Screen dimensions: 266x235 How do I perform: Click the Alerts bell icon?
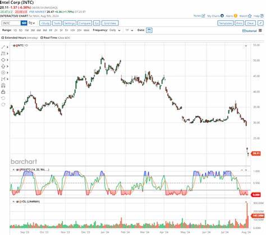(x=235, y=16)
